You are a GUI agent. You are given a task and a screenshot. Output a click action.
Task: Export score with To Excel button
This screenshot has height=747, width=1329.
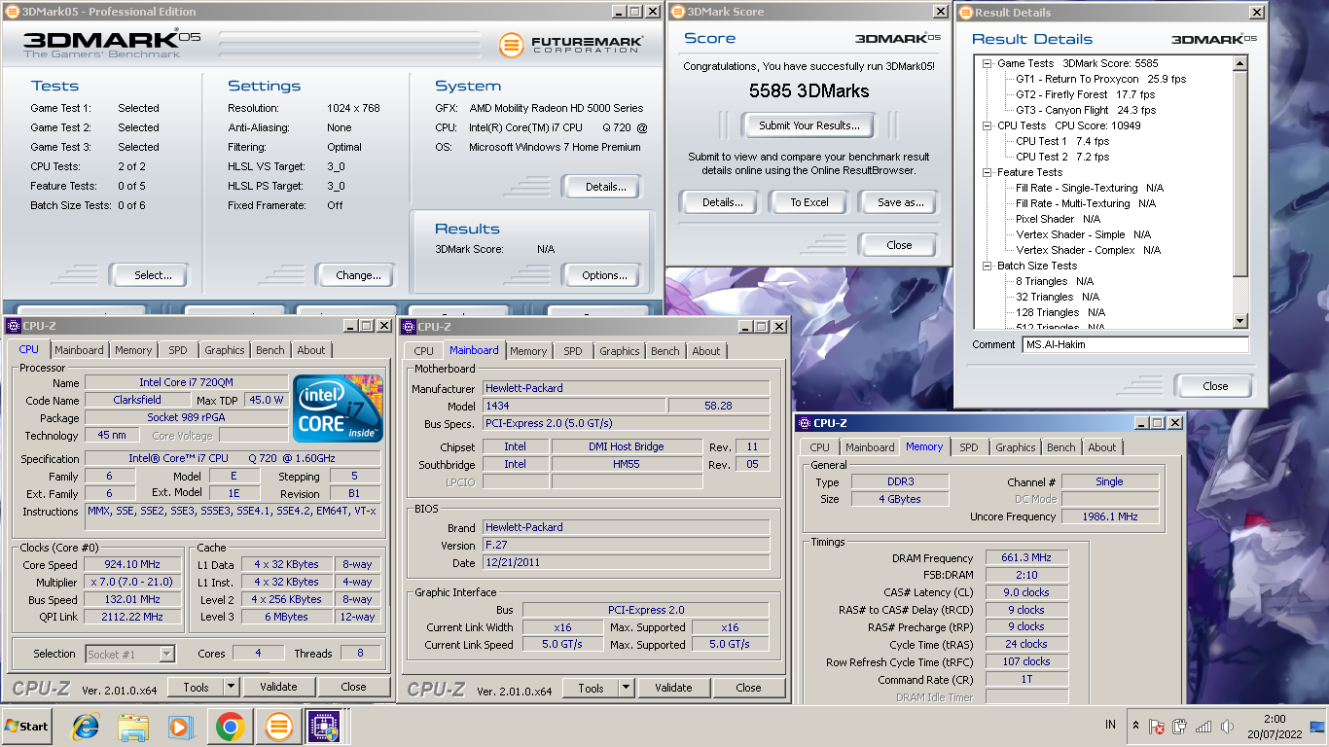[809, 202]
